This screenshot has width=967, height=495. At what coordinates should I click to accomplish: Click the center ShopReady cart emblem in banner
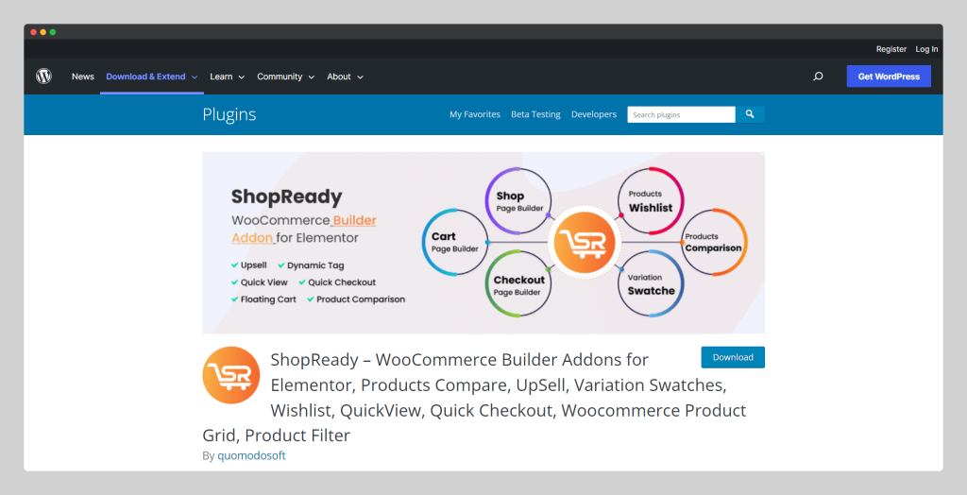point(583,242)
